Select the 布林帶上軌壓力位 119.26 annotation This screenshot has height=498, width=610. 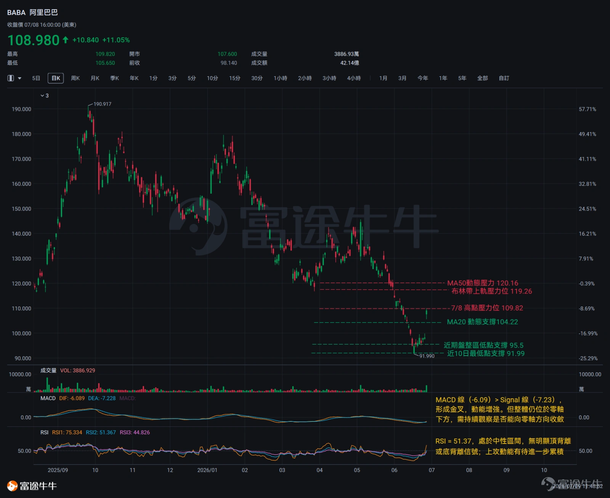[492, 291]
